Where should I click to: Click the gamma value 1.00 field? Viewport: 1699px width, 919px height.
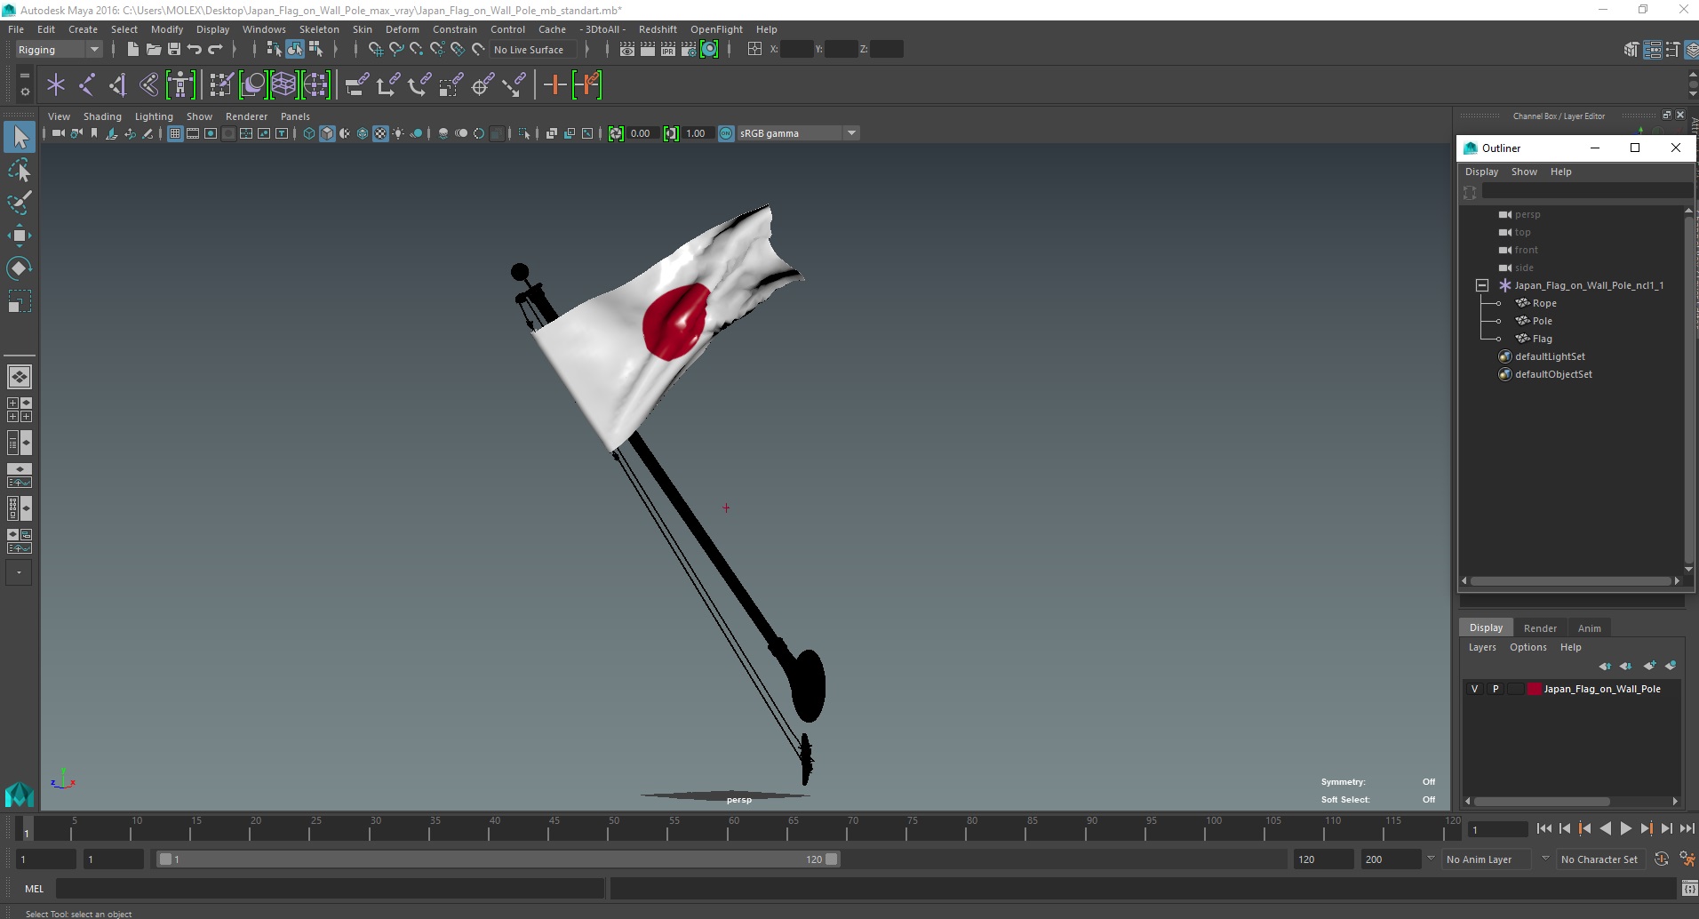coord(698,133)
